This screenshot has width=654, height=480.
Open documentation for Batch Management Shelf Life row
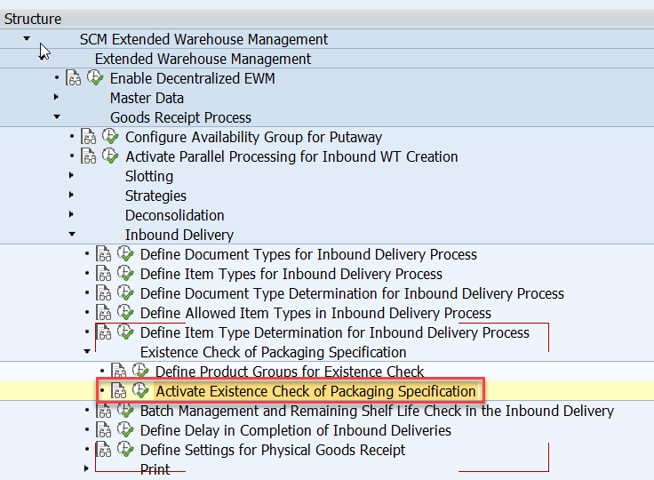tap(103, 411)
